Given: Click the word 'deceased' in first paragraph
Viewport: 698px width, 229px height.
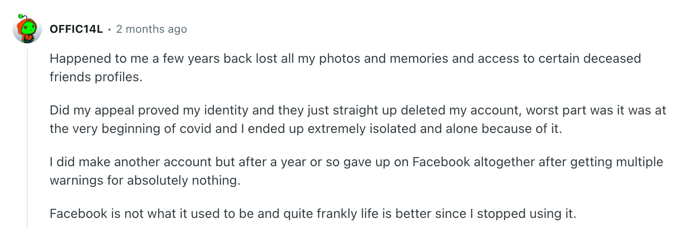Looking at the screenshot, I should coord(612,59).
